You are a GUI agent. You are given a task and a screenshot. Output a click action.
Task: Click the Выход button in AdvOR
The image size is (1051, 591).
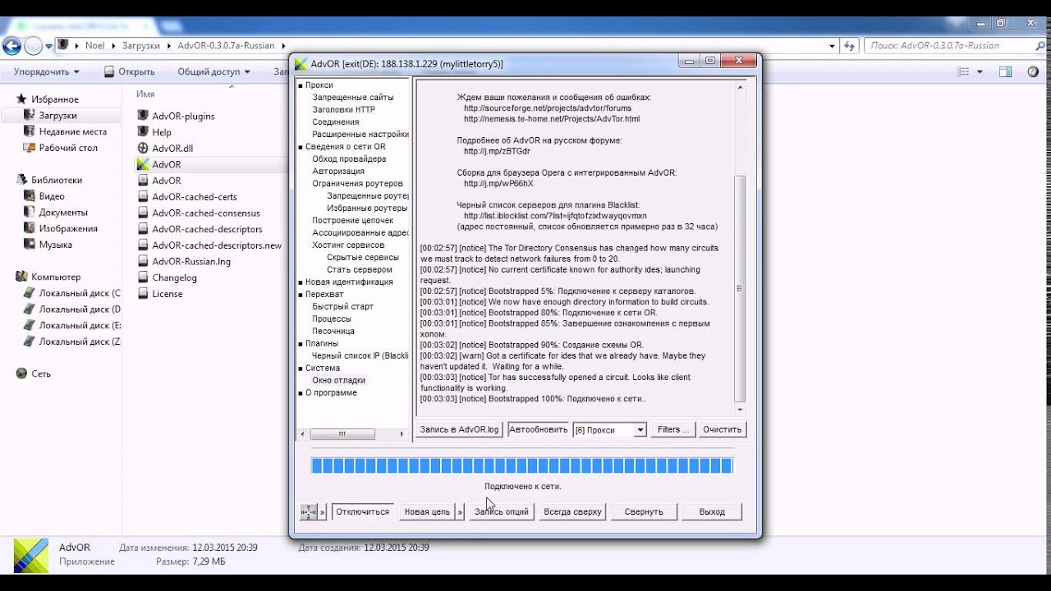tap(712, 511)
